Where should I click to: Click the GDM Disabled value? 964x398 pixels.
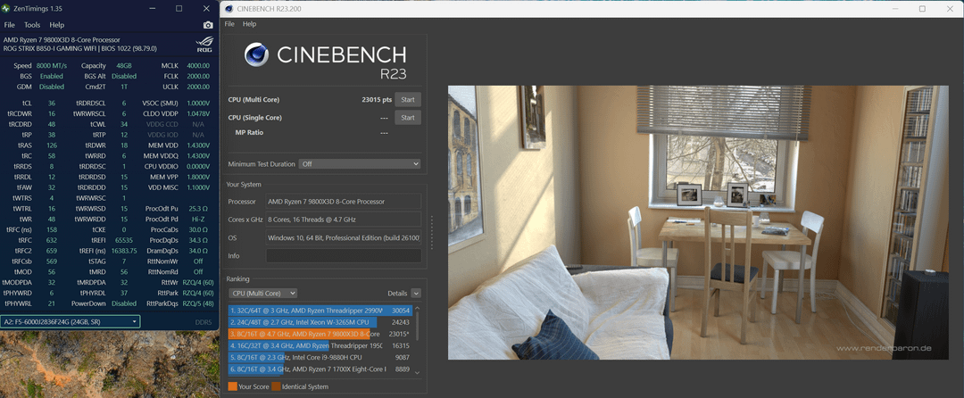tap(52, 87)
